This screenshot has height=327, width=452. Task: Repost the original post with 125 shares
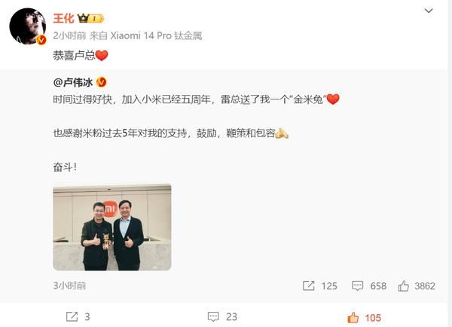(319, 286)
